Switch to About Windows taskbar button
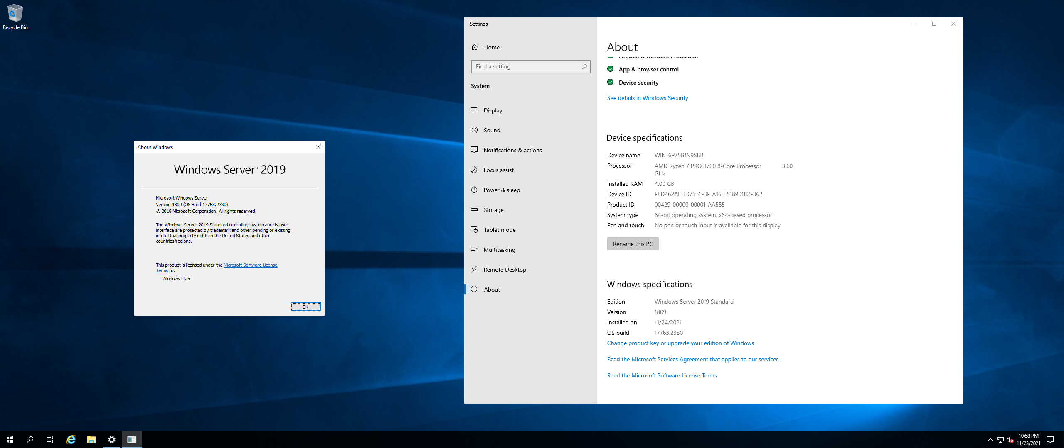The height and width of the screenshot is (448, 1064). tap(132, 440)
